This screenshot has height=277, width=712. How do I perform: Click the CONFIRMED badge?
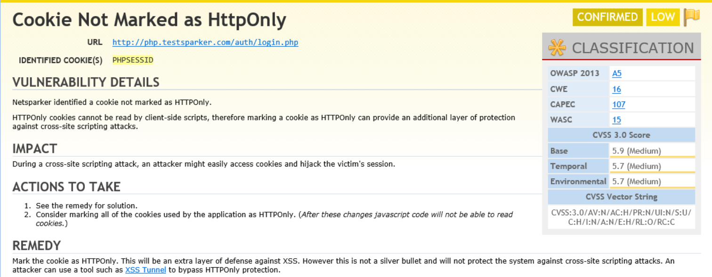[x=607, y=17]
